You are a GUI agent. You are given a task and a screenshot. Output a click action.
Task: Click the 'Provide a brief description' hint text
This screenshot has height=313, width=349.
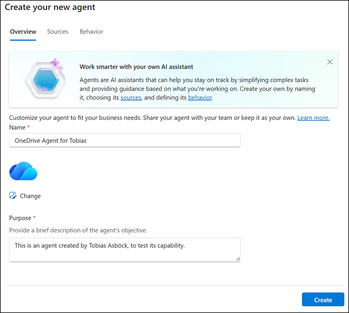click(78, 230)
